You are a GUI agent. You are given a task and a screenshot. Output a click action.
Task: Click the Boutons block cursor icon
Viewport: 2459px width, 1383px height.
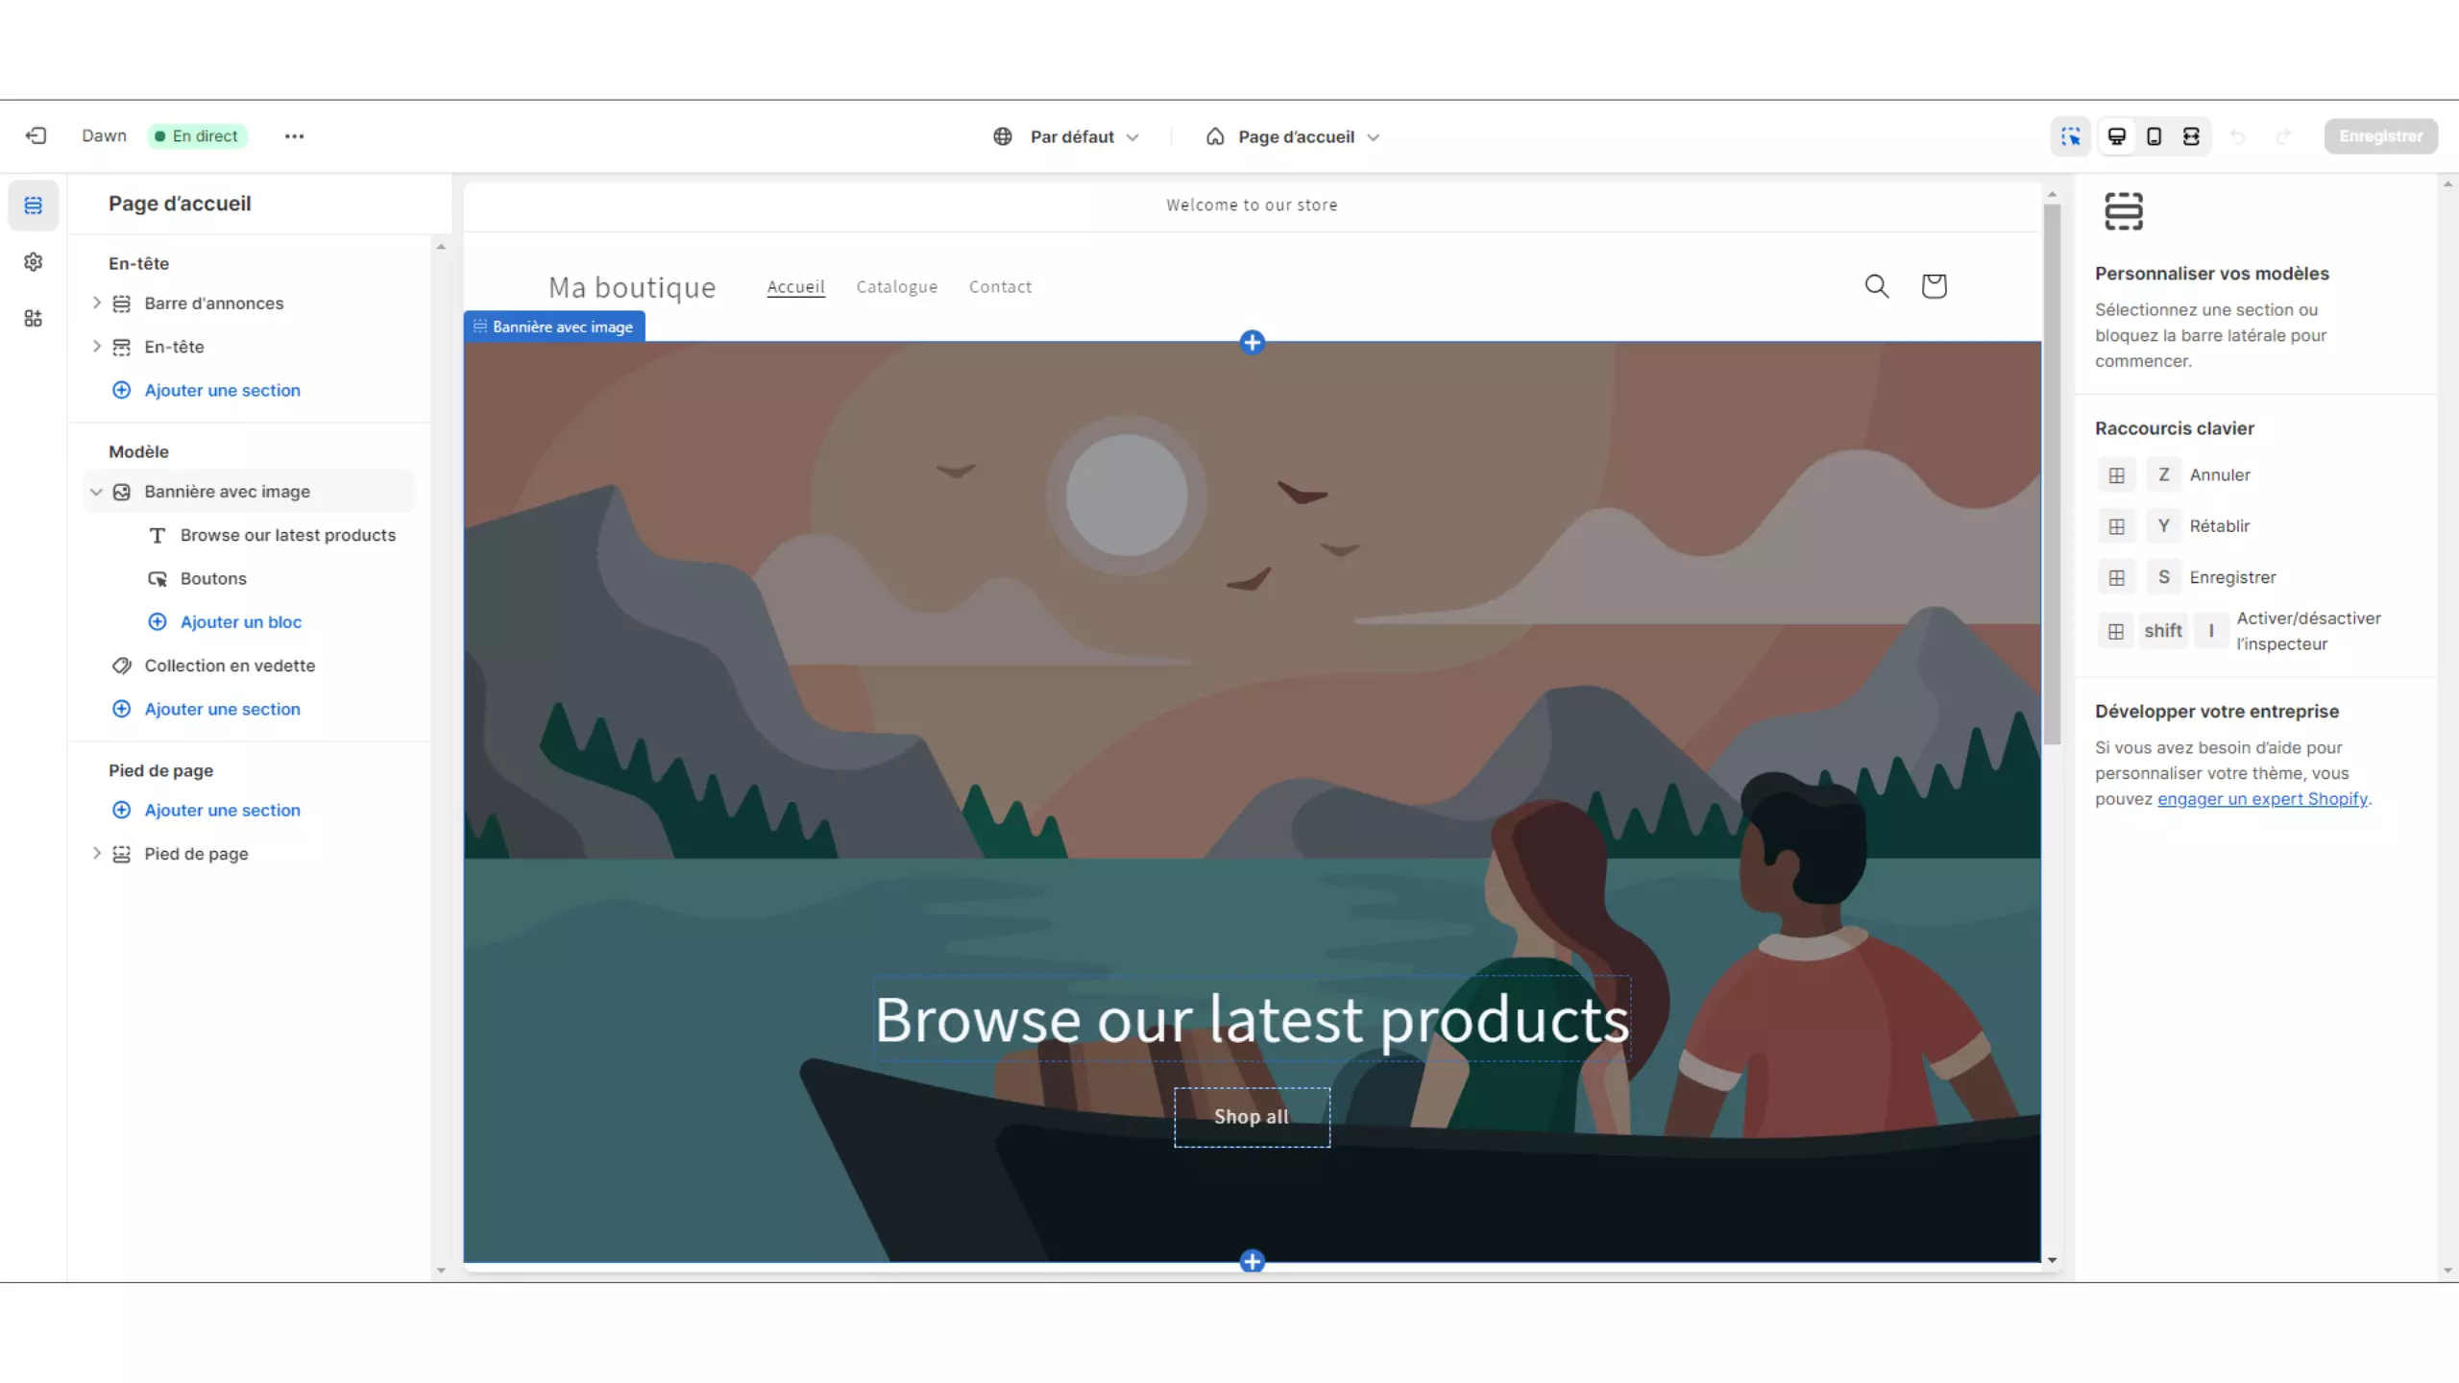158,578
